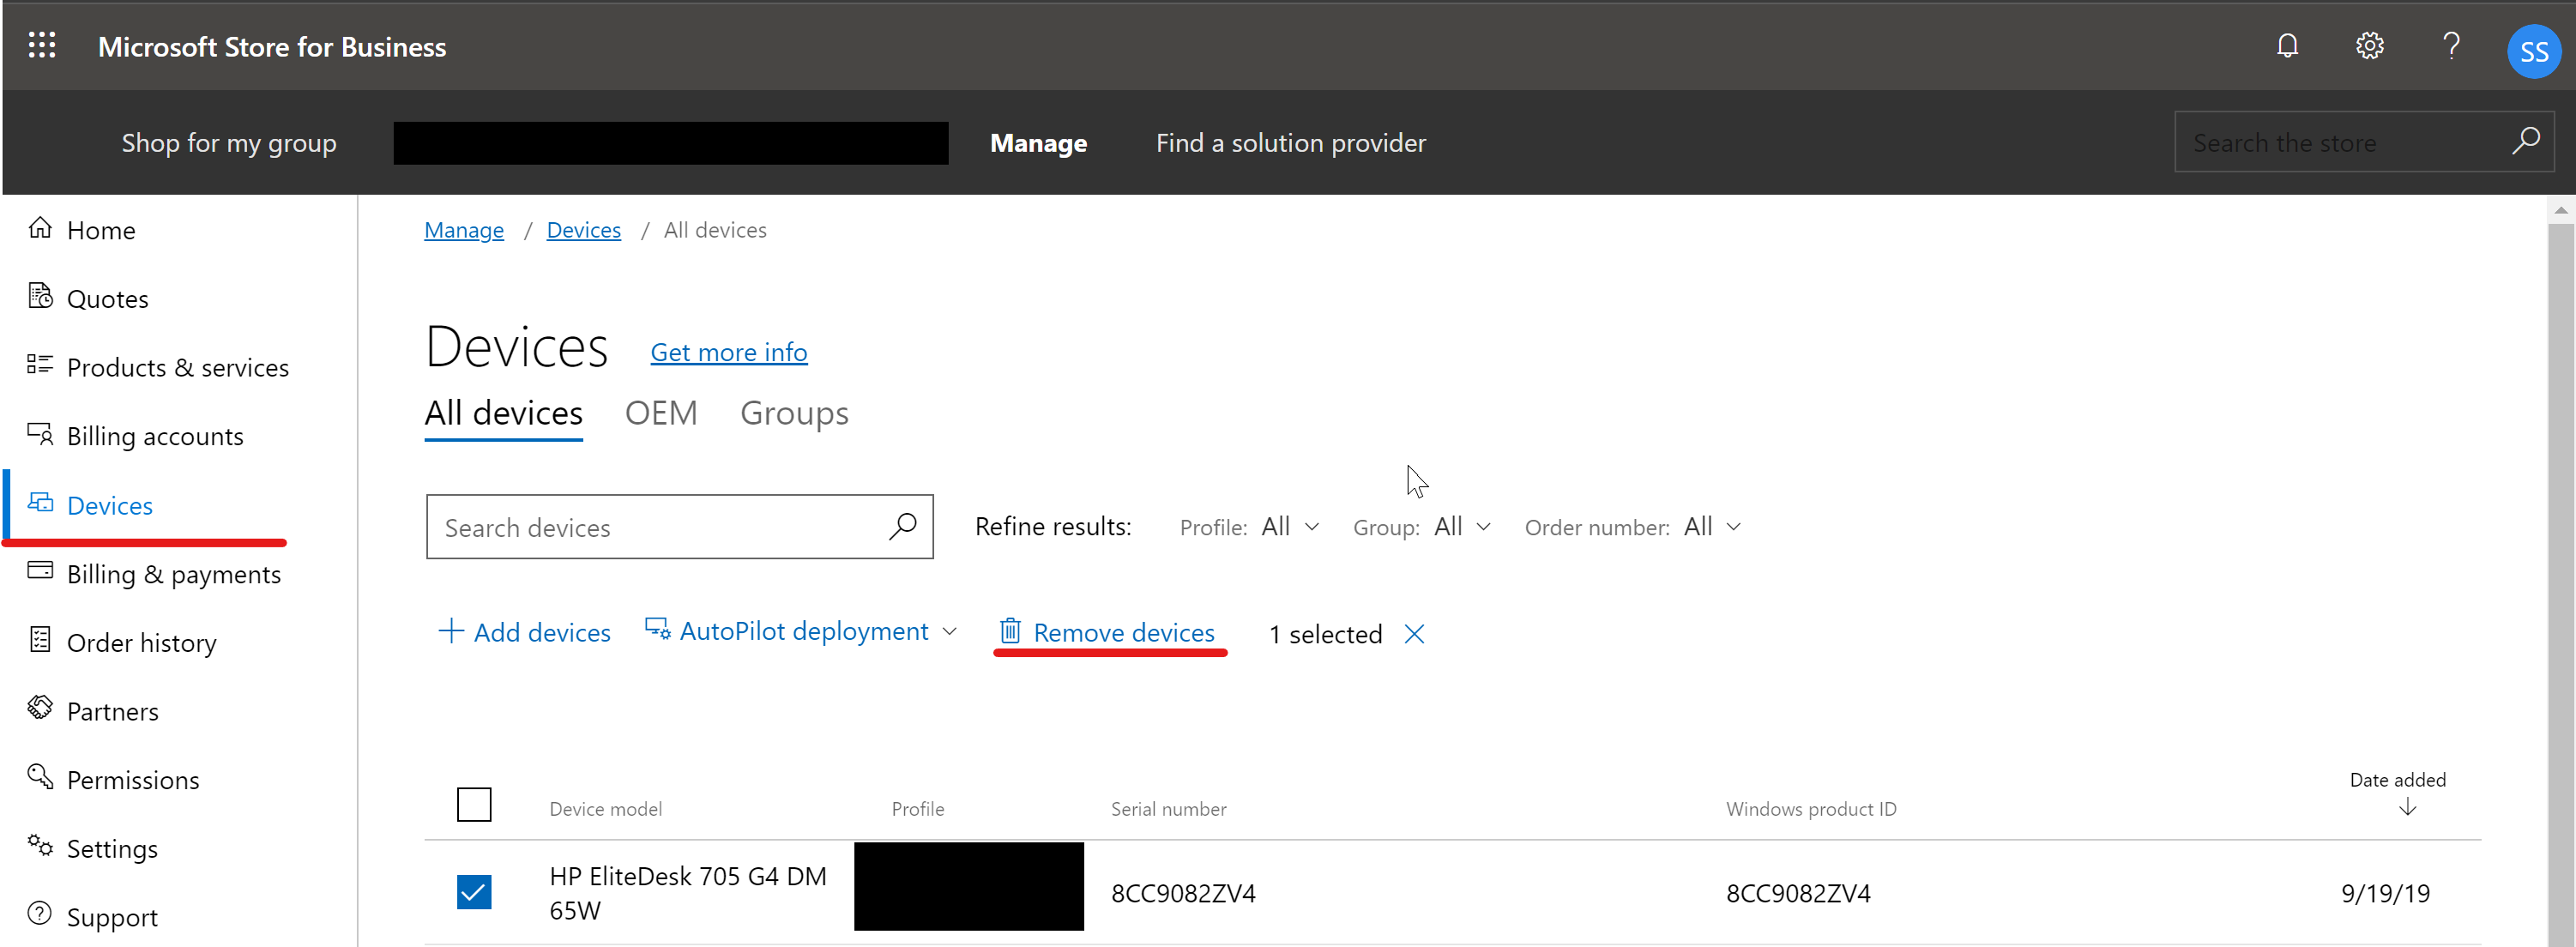Viewport: 2576px width, 947px height.
Task: Open Quotes in the sidebar
Action: pyautogui.click(x=108, y=299)
